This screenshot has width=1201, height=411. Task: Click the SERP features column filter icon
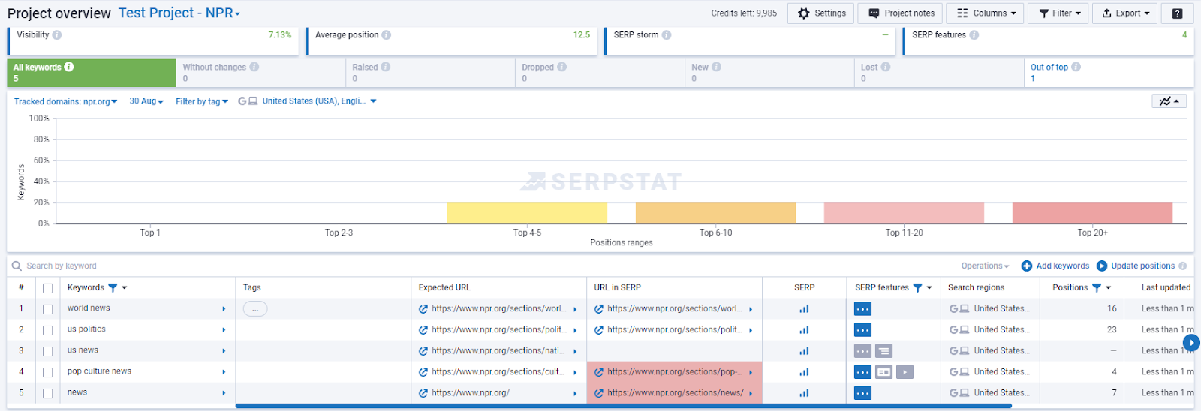tap(917, 287)
